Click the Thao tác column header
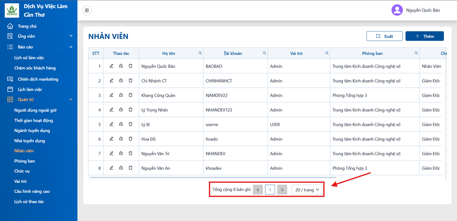 point(121,53)
